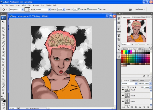Image resolution: width=153 pixels, height=110 pixels.
Task: Select the Move tool
Action: (3, 22)
